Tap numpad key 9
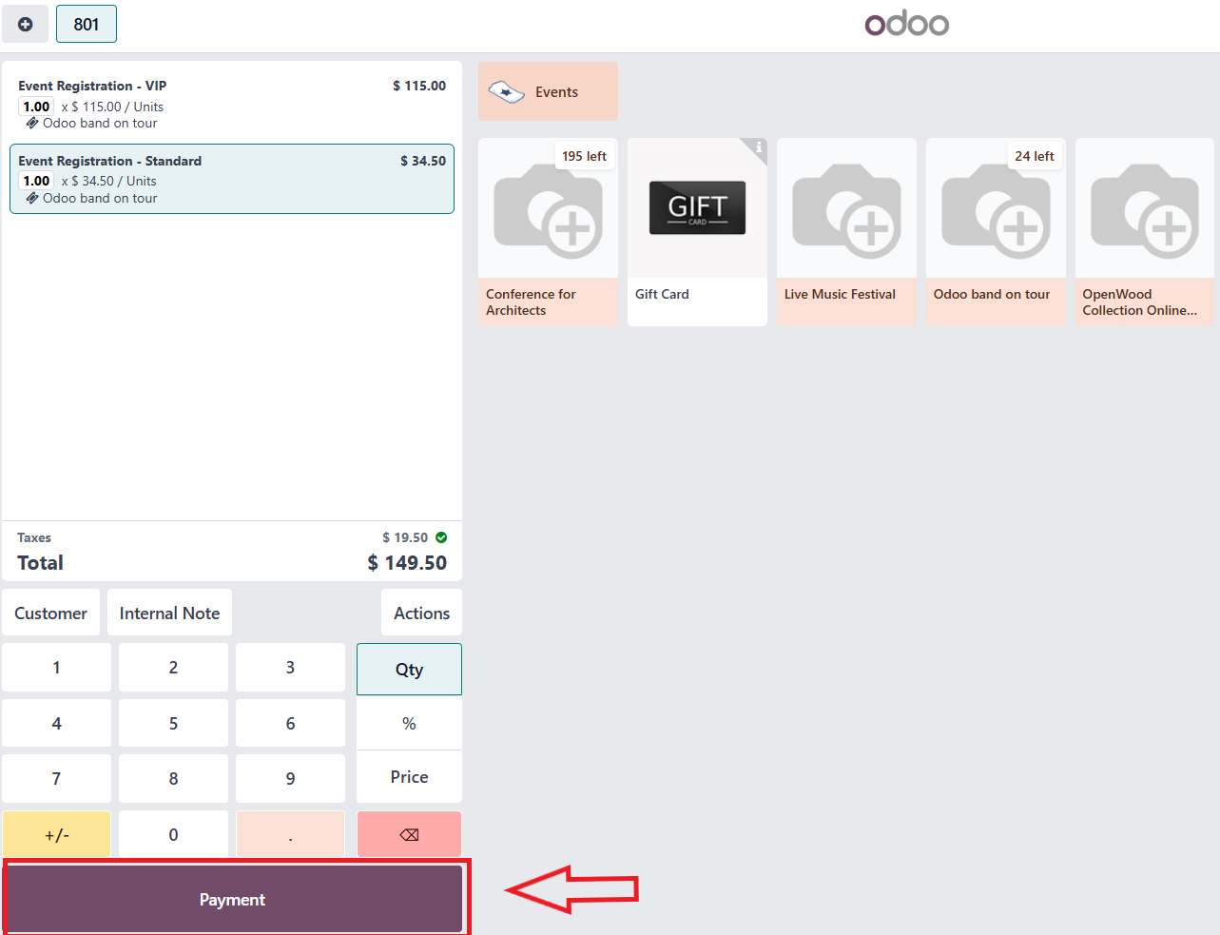 (290, 779)
